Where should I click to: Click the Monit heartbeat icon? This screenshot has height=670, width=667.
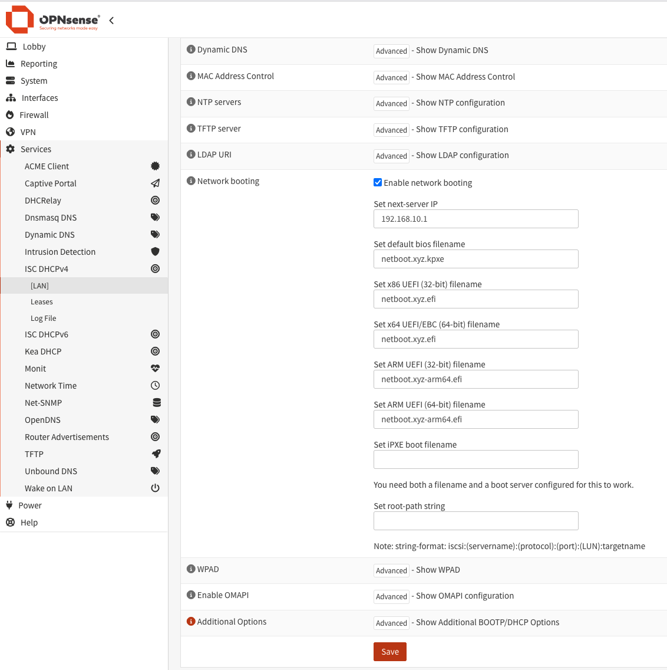(156, 368)
